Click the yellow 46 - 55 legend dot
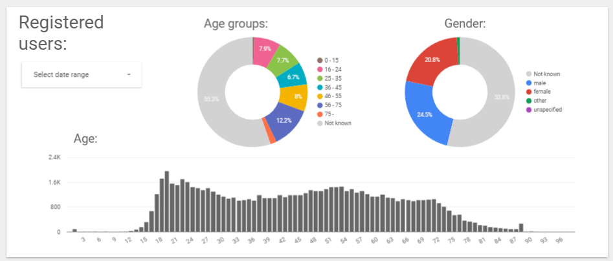Screen dimensions: 613x261 coord(319,96)
